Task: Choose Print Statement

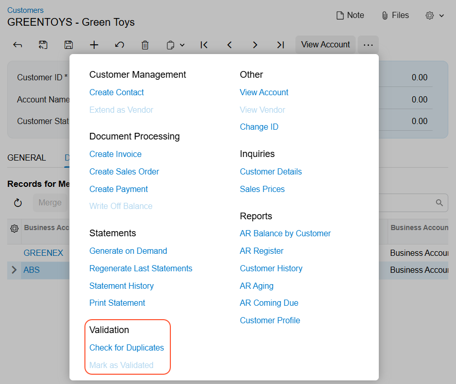Action: [x=117, y=303]
